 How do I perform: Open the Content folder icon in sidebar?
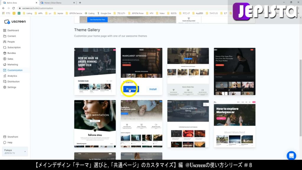pos(5,36)
